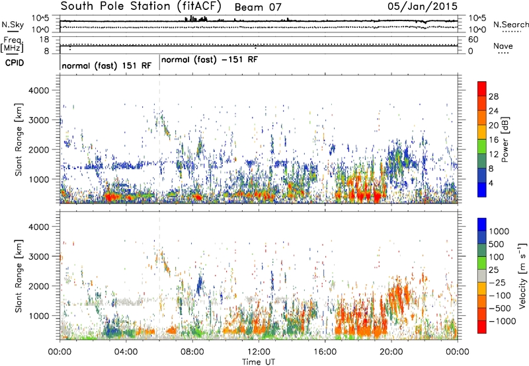Viewport: 529px width, 366px height.
Task: Click 'Slant Range [km]' label of velocity panel
Action: (x=19, y=275)
